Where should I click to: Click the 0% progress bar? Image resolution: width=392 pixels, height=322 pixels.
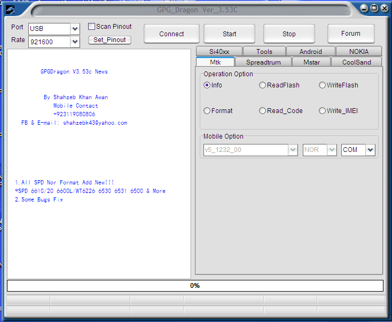coord(195,286)
